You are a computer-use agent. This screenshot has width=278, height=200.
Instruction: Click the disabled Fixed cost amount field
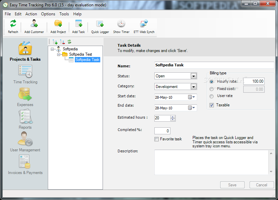[x=254, y=89]
